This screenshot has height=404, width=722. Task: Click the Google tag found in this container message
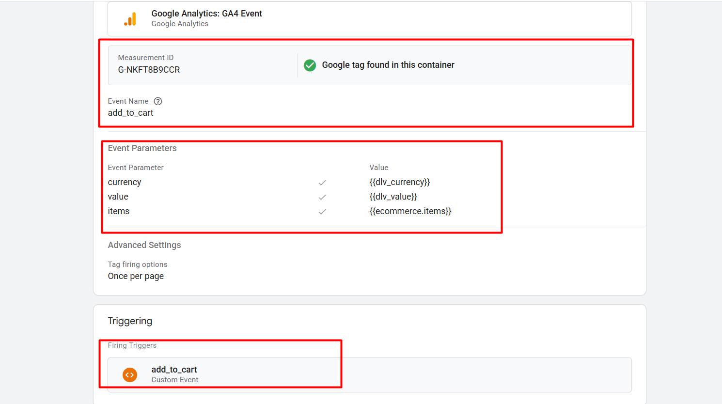click(388, 65)
